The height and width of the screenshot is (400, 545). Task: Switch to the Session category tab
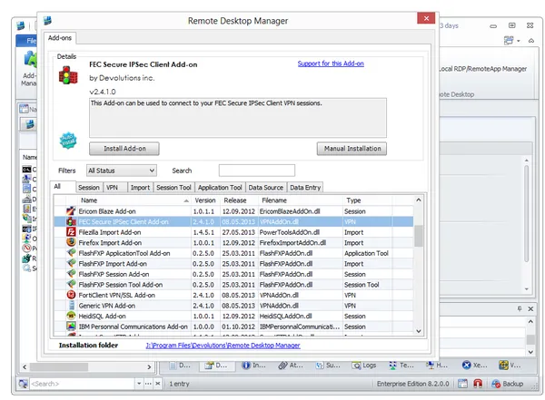pyautogui.click(x=89, y=188)
